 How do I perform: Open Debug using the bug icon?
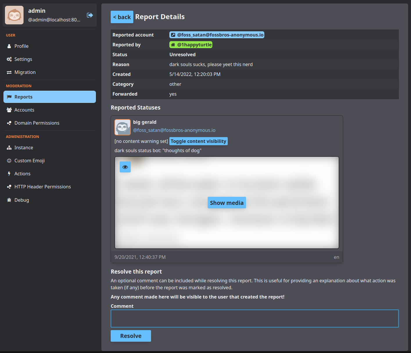click(x=9, y=200)
